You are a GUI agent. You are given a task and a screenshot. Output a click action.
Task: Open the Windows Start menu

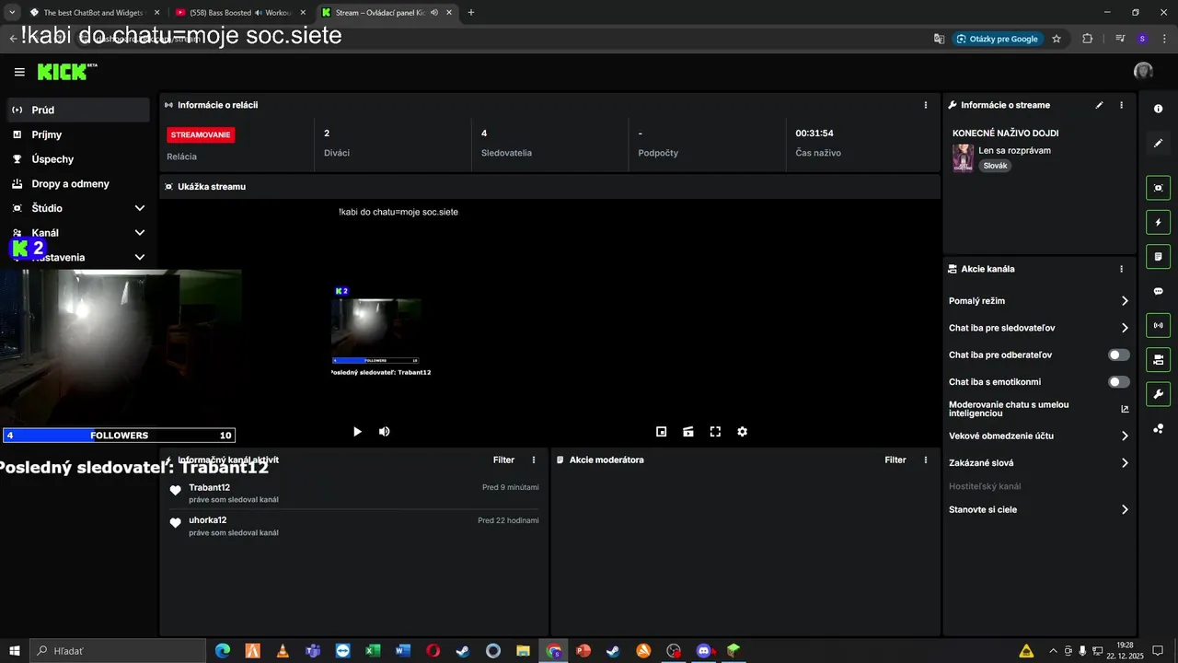14,651
